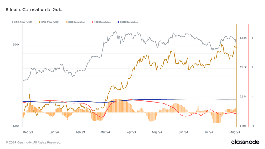This screenshot has width=265, height=149.
Task: Click the gray BTC Price legend dot
Action: (x=13, y=22)
